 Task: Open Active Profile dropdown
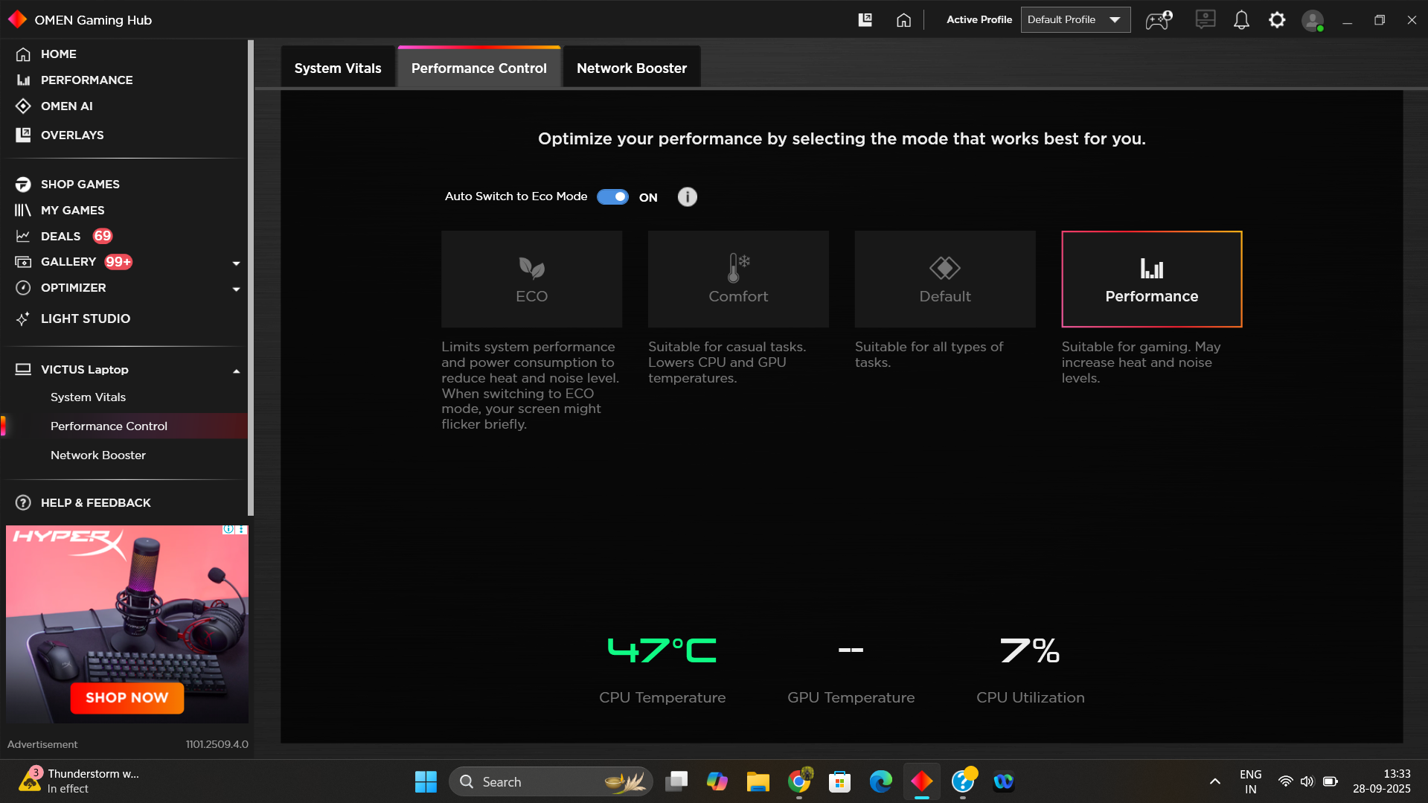click(x=1075, y=20)
